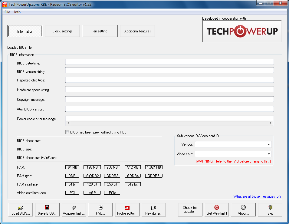
Task: Click the Exit door icon
Action: click(270, 207)
